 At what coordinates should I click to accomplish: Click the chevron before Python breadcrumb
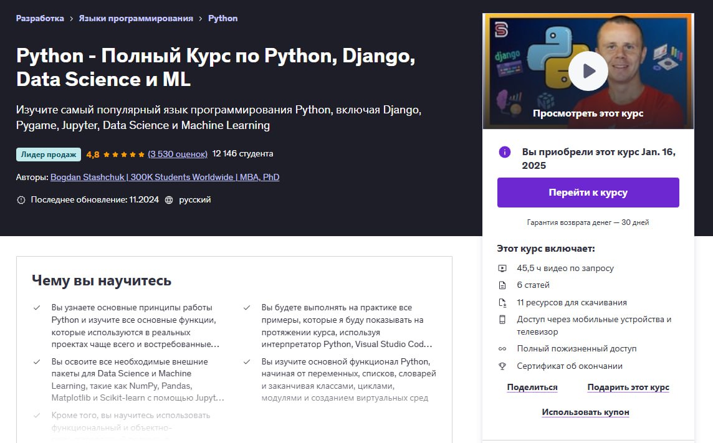coord(201,19)
